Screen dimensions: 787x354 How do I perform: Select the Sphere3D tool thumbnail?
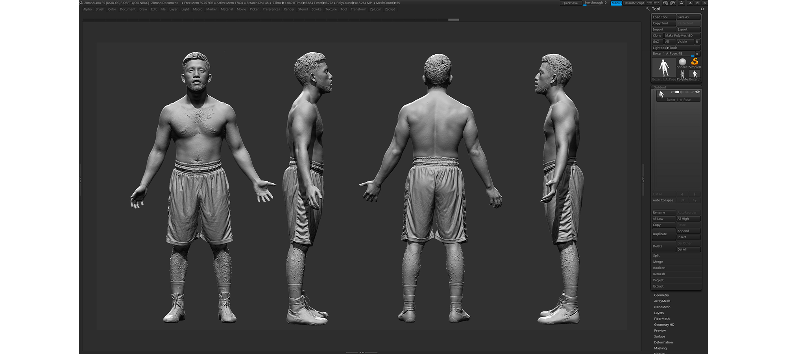coord(682,62)
